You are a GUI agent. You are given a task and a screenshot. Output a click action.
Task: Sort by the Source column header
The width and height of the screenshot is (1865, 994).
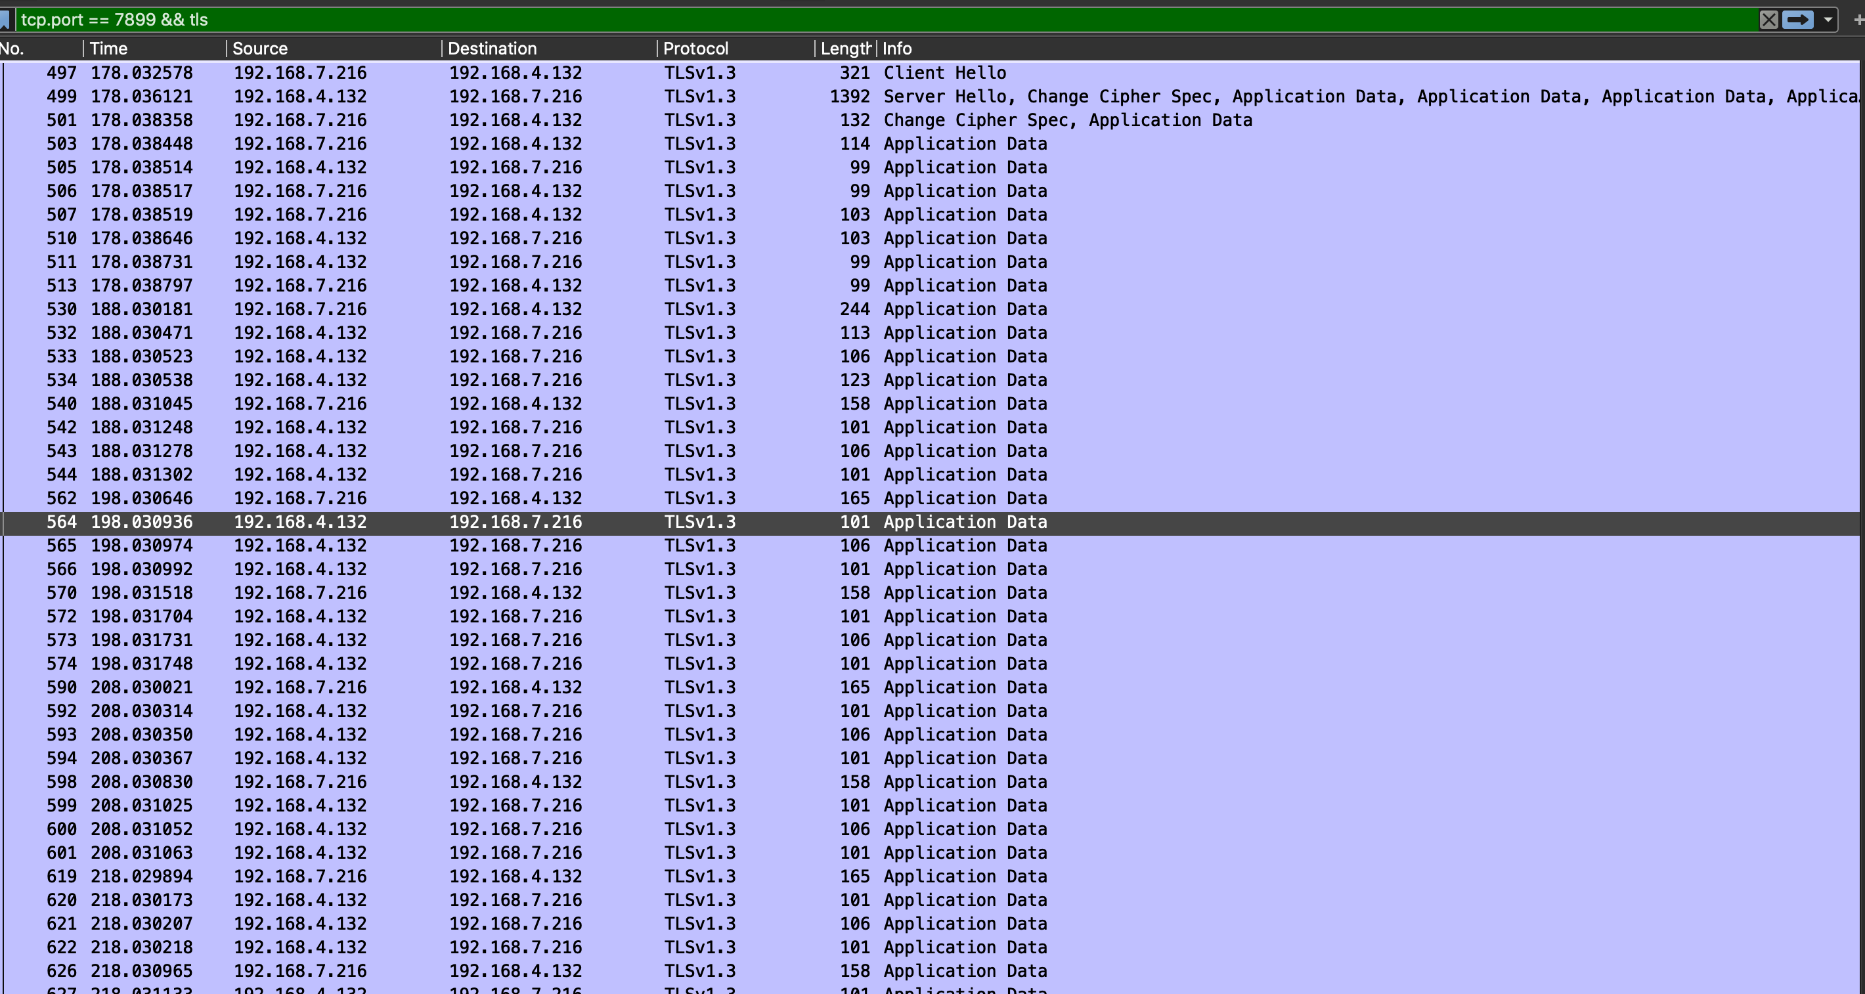(x=334, y=49)
